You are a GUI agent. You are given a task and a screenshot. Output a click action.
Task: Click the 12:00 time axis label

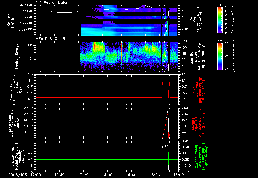pos(36,175)
